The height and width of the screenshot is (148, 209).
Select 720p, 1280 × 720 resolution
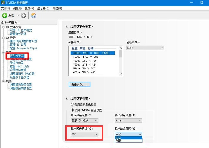coord(85,61)
